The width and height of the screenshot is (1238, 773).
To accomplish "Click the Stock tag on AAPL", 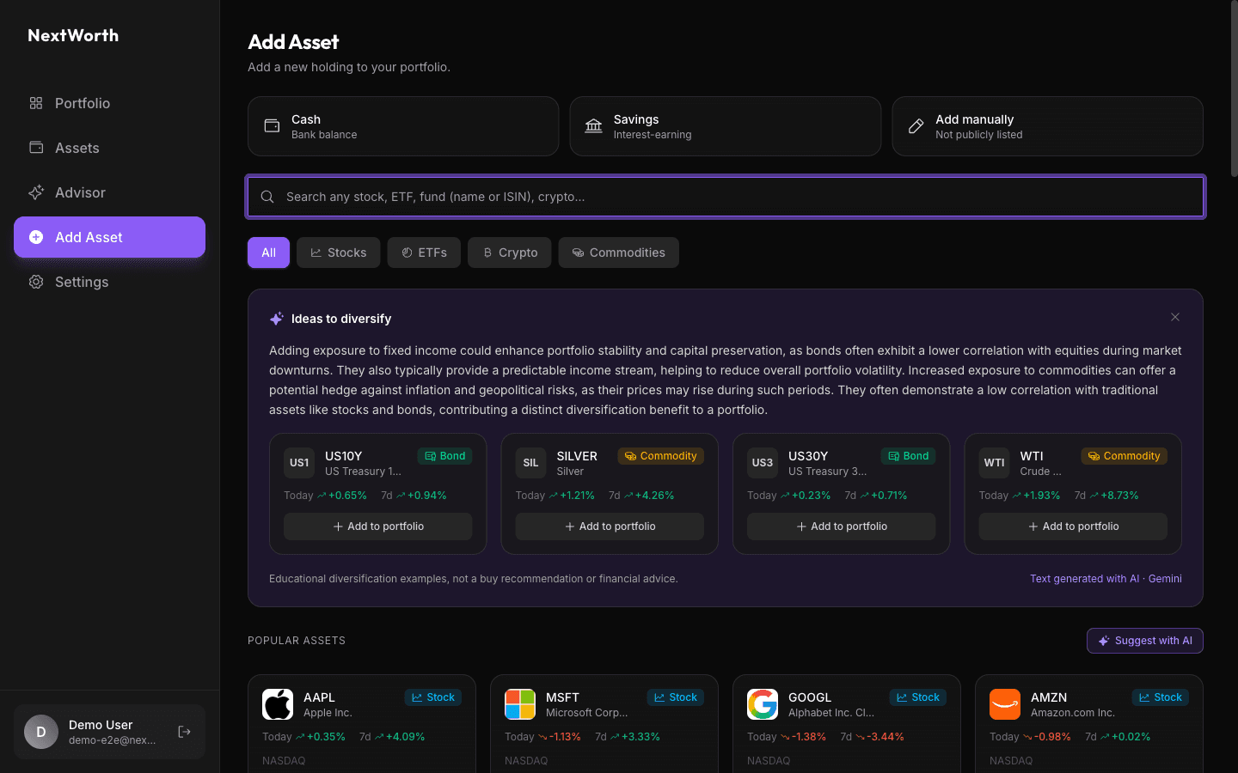I will tap(433, 697).
